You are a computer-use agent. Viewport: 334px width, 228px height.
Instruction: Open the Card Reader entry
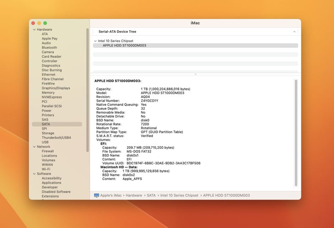click(51, 57)
